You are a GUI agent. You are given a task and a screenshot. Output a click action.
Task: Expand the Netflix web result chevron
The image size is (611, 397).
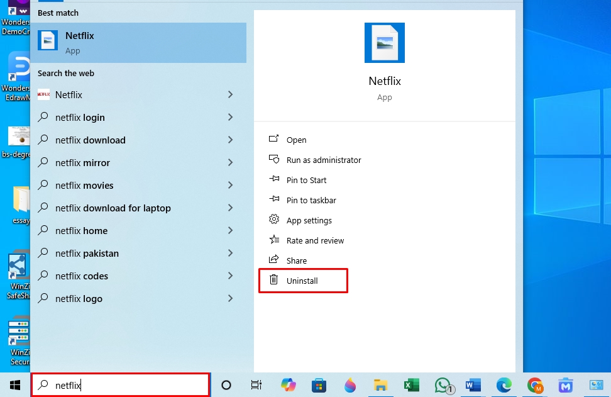click(230, 94)
